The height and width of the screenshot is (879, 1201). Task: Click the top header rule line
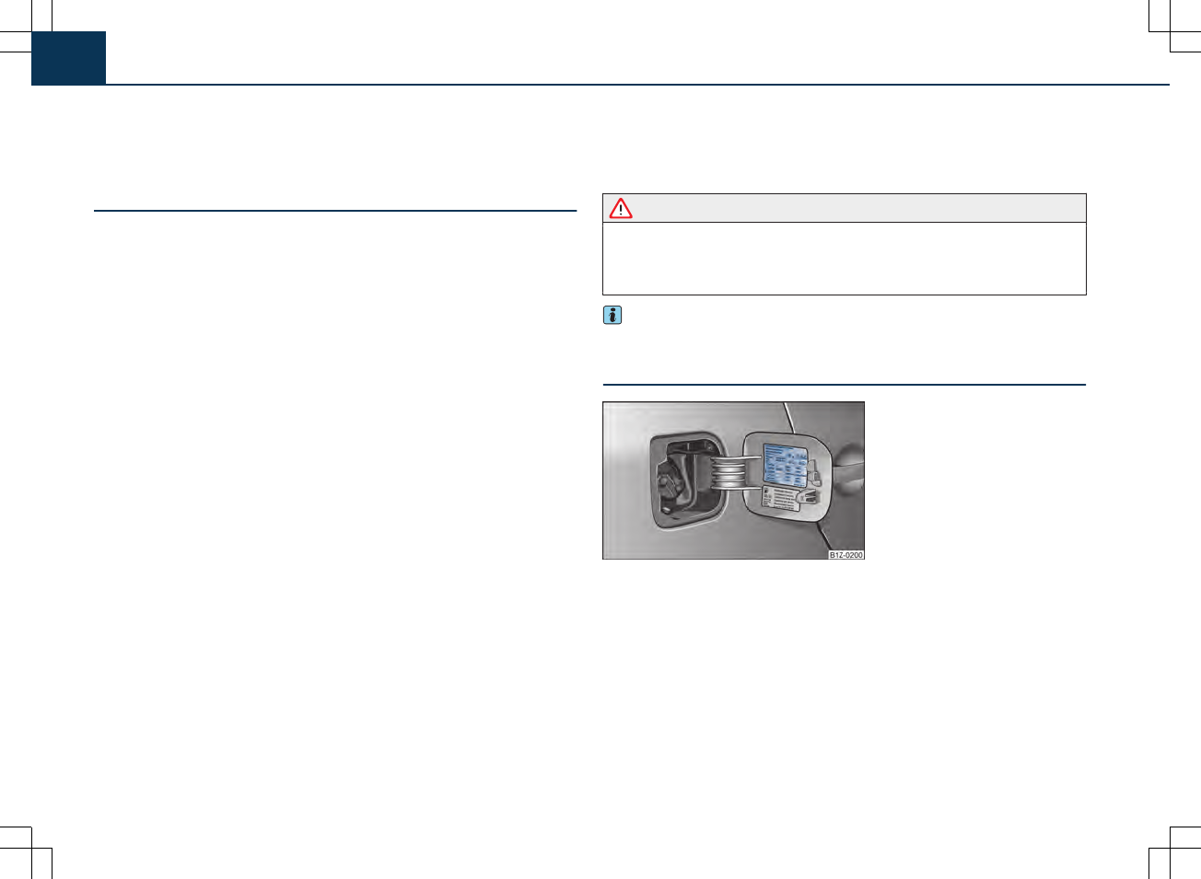(637, 85)
